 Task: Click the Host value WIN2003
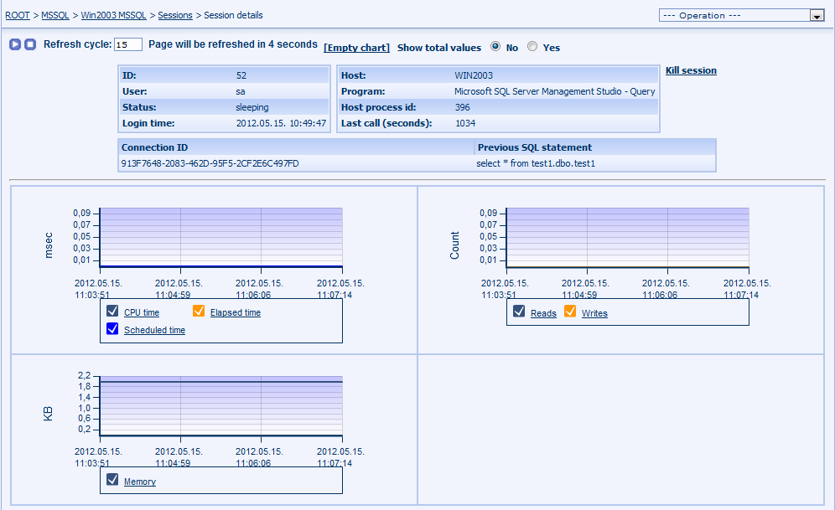click(x=474, y=75)
